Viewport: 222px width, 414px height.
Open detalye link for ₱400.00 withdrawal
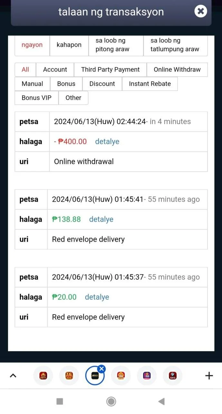[x=107, y=141]
